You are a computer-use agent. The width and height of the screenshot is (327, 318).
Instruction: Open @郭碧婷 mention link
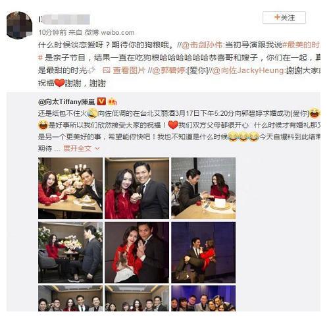click(169, 70)
